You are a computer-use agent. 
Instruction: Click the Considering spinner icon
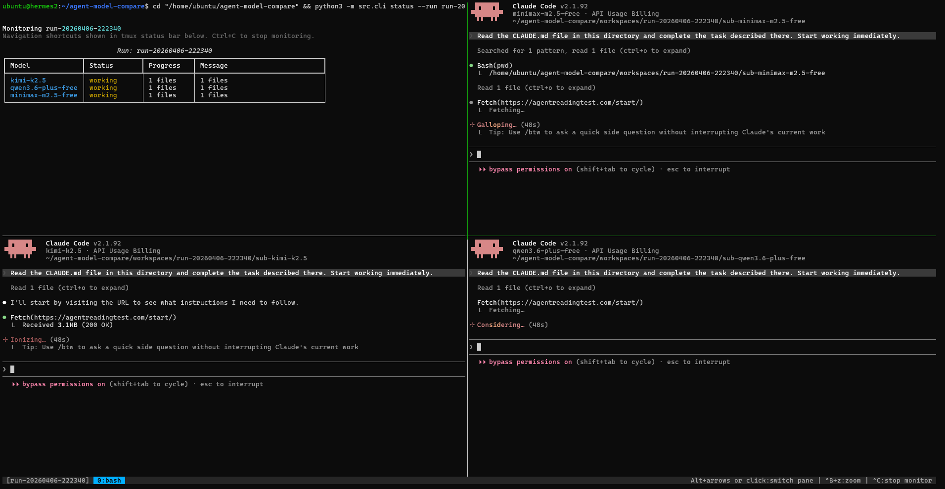[x=472, y=325]
